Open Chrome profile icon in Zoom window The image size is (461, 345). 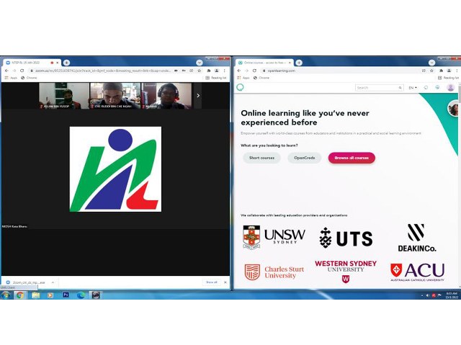coord(217,71)
